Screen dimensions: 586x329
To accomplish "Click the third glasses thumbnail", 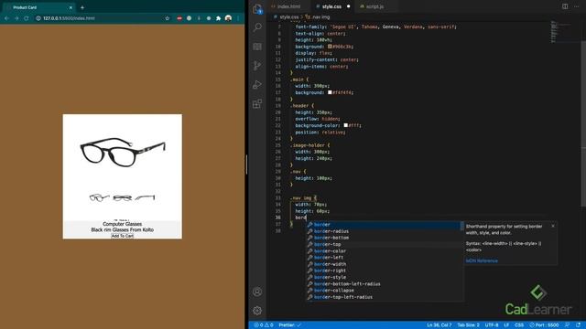I will point(145,197).
